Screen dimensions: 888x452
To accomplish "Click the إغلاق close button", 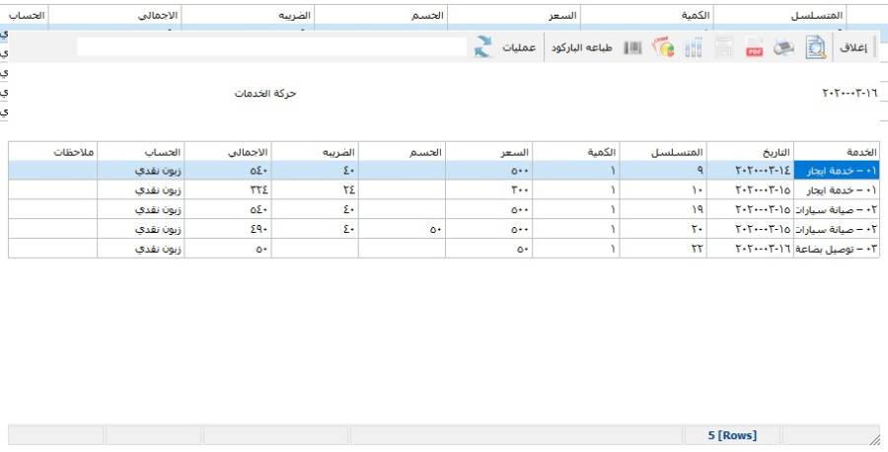I will (852, 47).
